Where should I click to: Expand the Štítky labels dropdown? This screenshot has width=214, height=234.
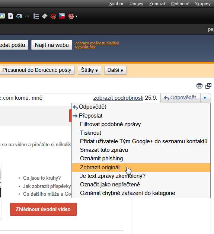89,70
